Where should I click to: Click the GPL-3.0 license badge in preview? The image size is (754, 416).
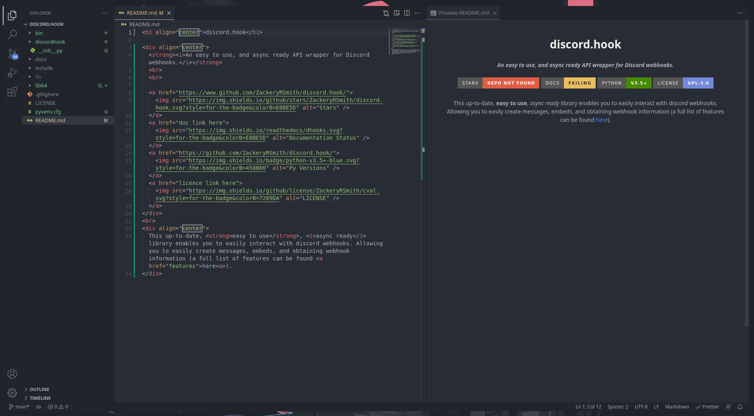698,83
